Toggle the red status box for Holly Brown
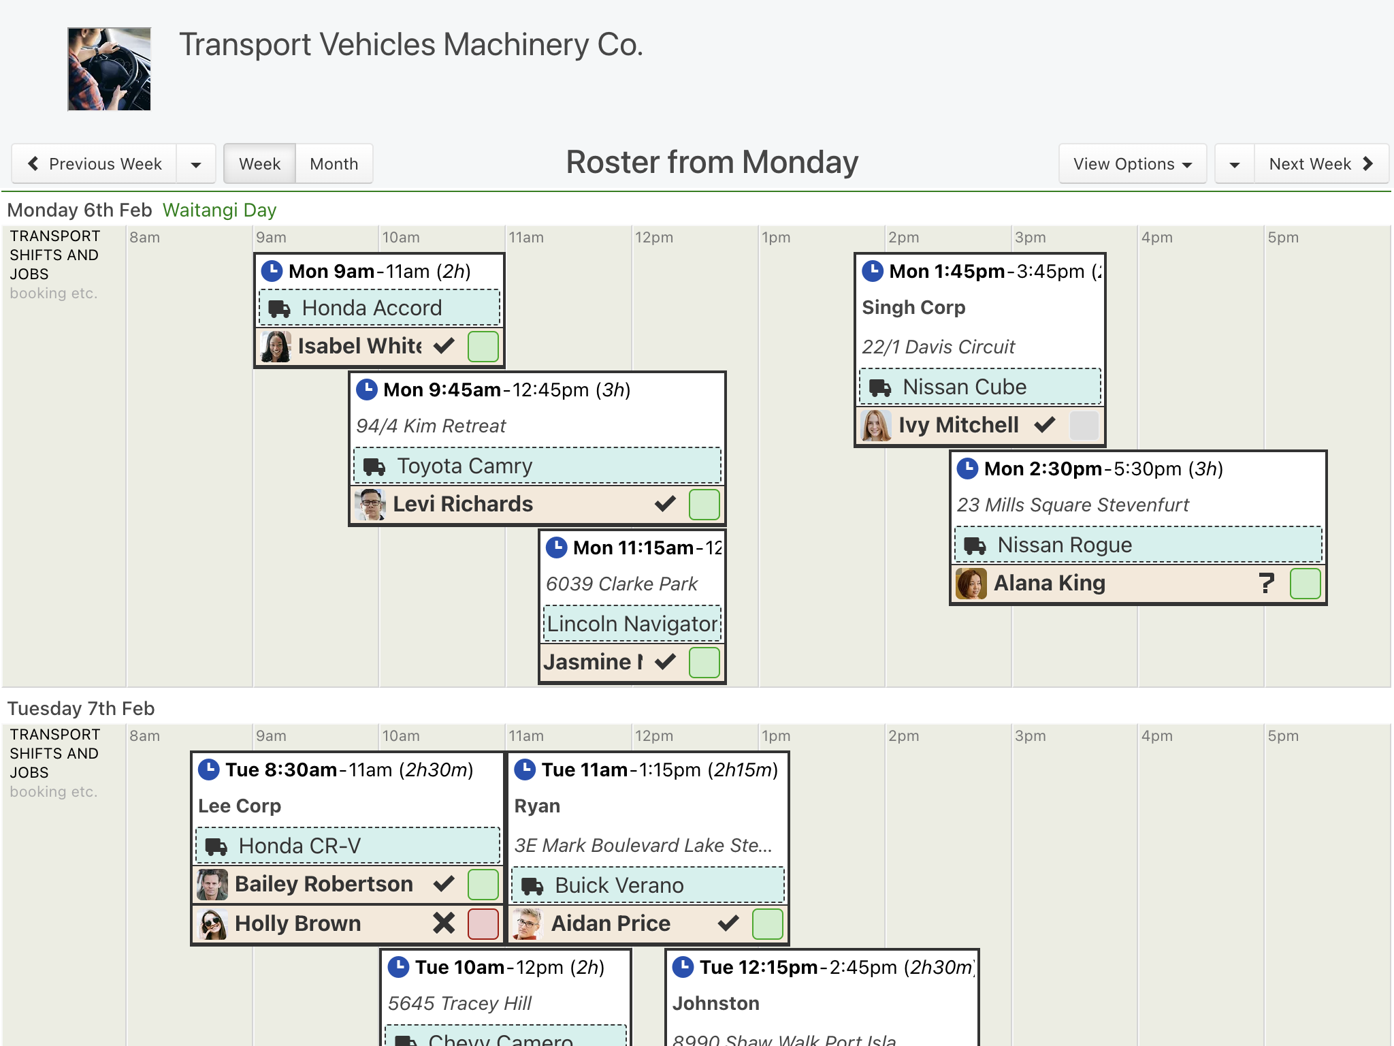 click(483, 923)
